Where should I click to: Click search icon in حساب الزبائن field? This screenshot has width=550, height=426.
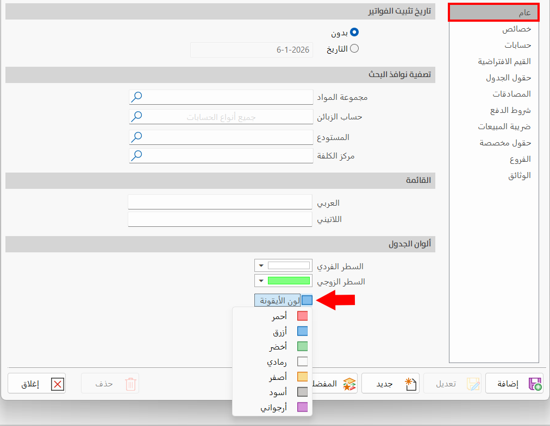click(x=136, y=117)
